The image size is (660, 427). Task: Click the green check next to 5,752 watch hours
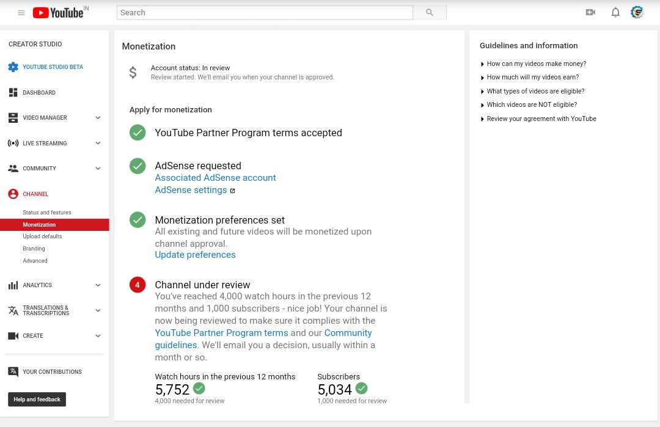click(x=199, y=389)
